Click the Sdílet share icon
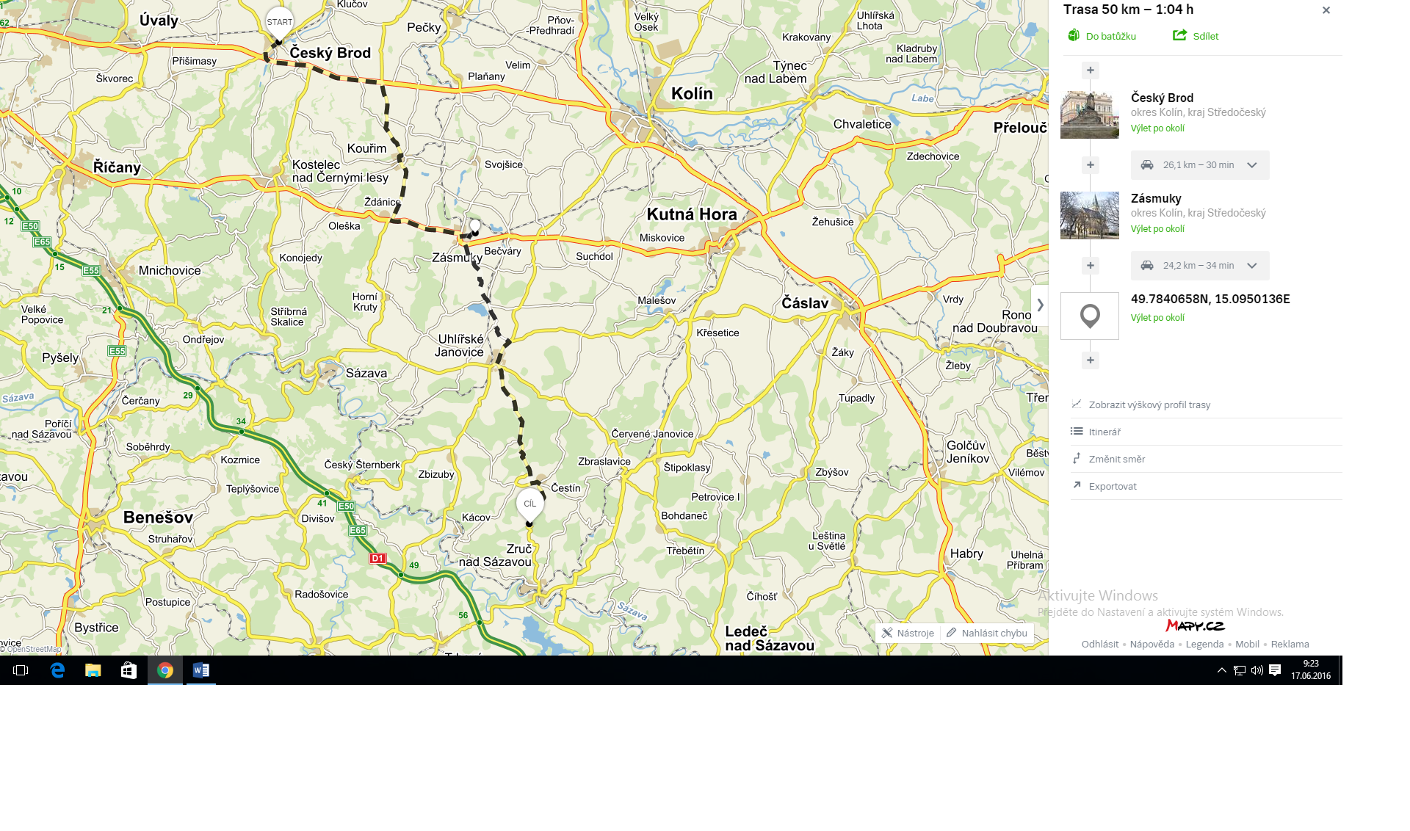Screen dimensions: 1410x831 (x=1179, y=35)
